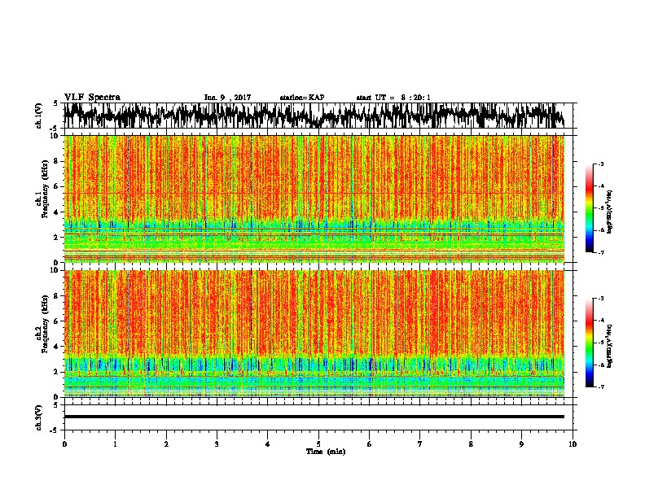Click the "3" tick on Time axis

(x=217, y=444)
